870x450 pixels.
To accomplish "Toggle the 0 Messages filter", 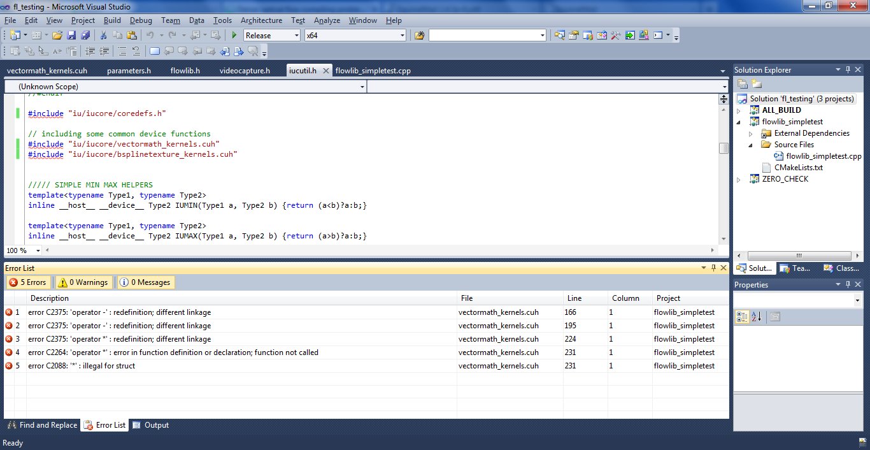I will [145, 282].
